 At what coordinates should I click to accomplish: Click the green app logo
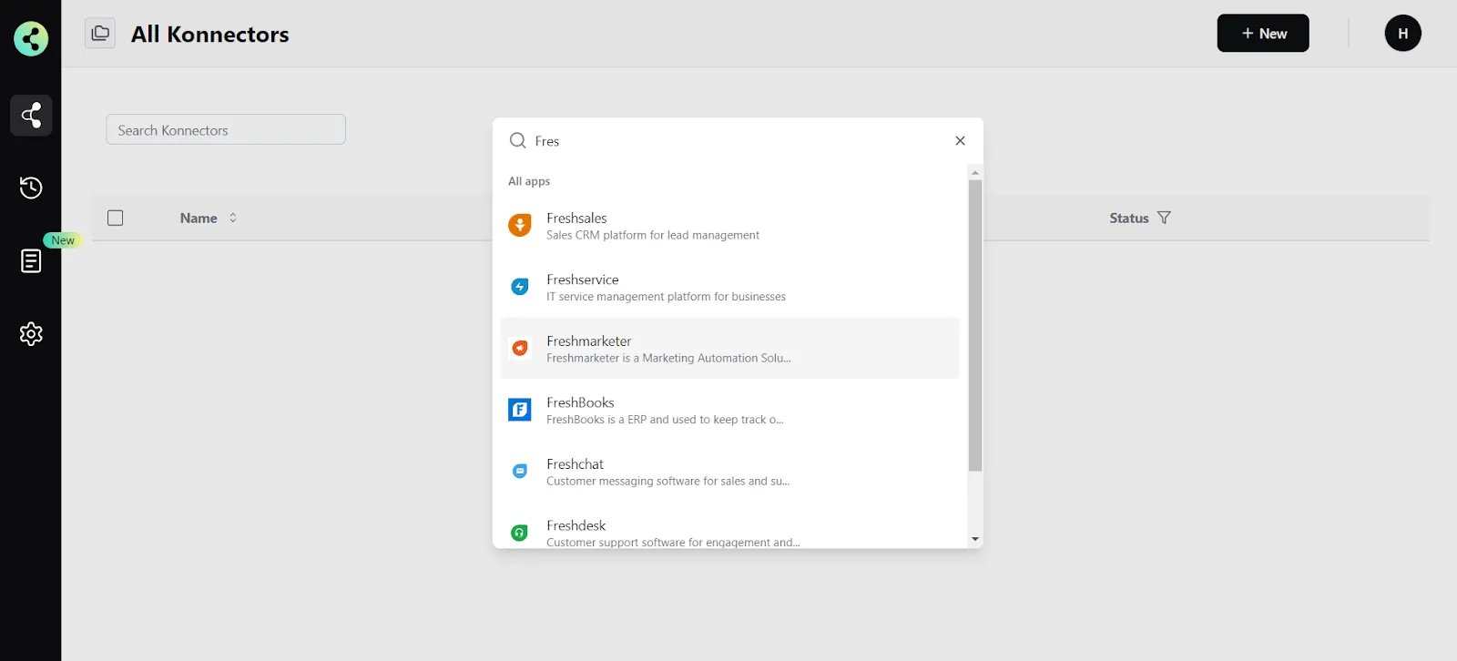point(31,39)
